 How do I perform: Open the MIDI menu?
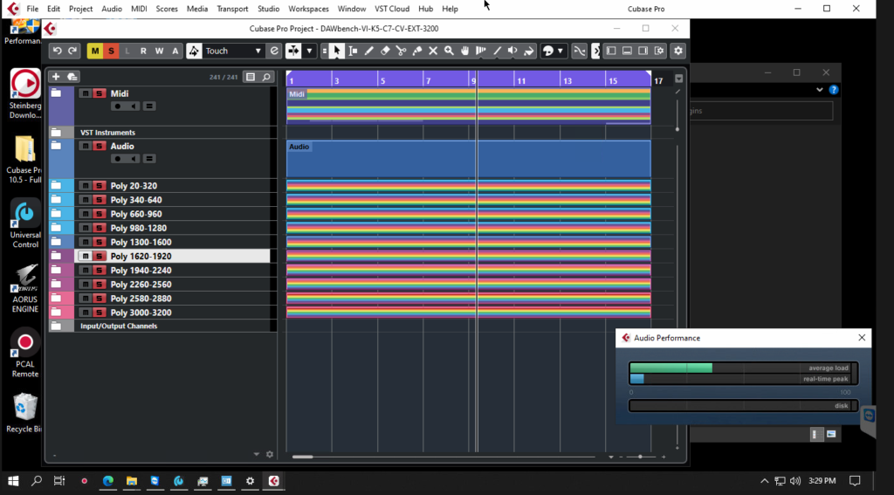point(139,9)
